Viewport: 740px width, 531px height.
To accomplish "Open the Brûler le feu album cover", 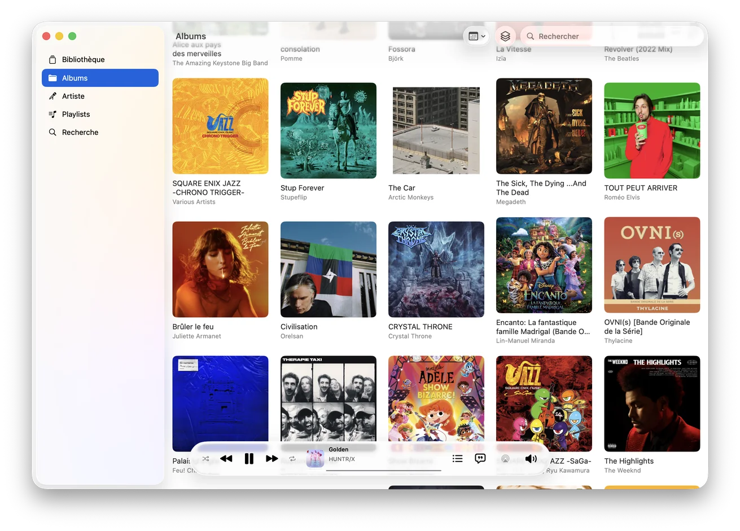I will [x=220, y=269].
